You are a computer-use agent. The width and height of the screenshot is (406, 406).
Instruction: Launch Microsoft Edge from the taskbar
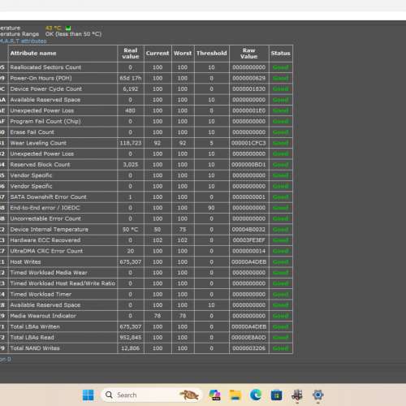coord(256,395)
